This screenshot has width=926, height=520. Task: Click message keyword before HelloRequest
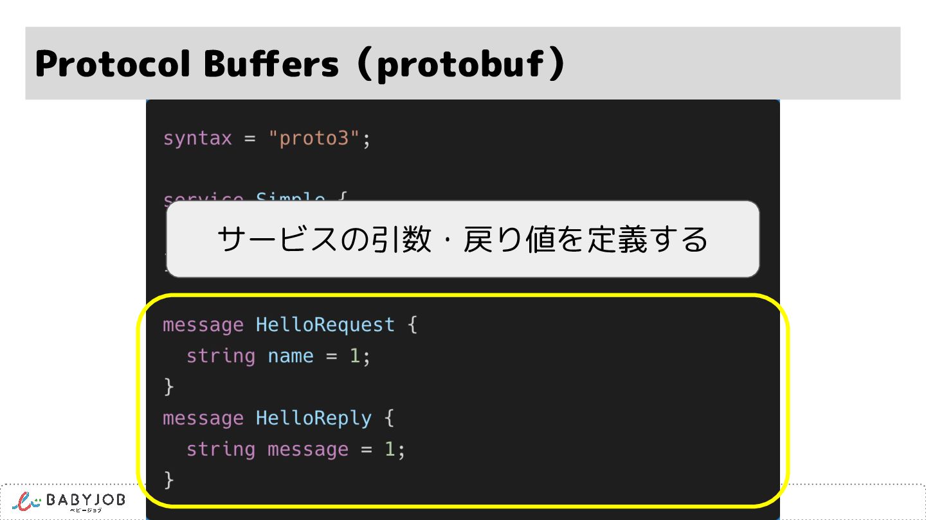coord(203,325)
